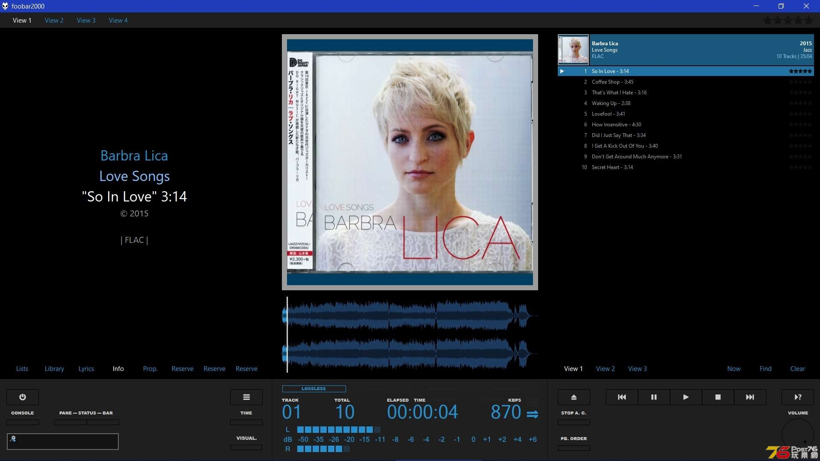Stop playback

tap(718, 397)
